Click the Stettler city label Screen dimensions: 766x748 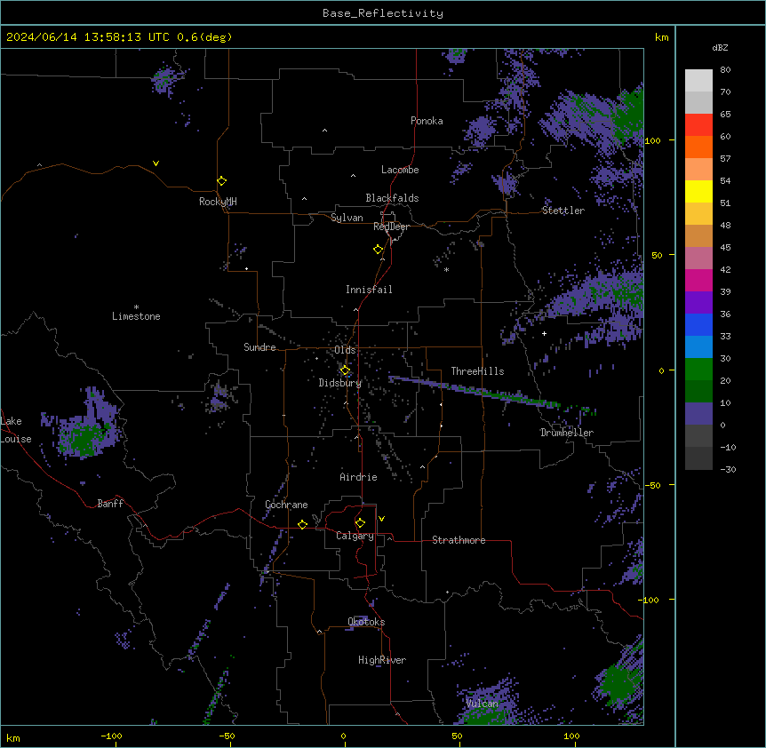click(563, 211)
